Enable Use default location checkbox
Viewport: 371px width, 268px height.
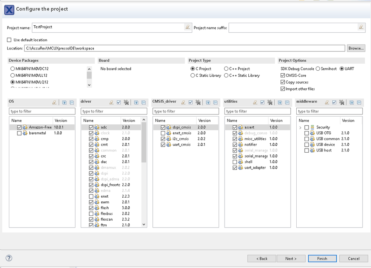pyautogui.click(x=9, y=40)
